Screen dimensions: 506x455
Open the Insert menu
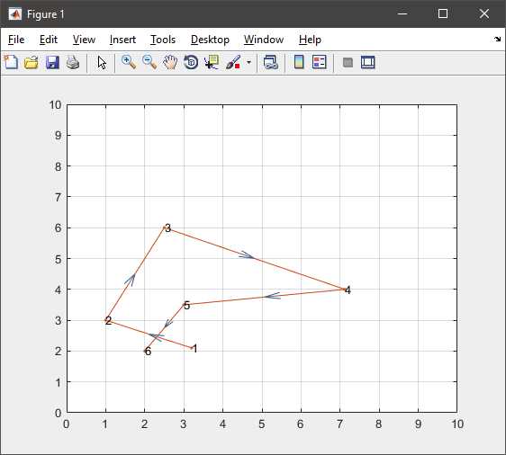point(122,40)
